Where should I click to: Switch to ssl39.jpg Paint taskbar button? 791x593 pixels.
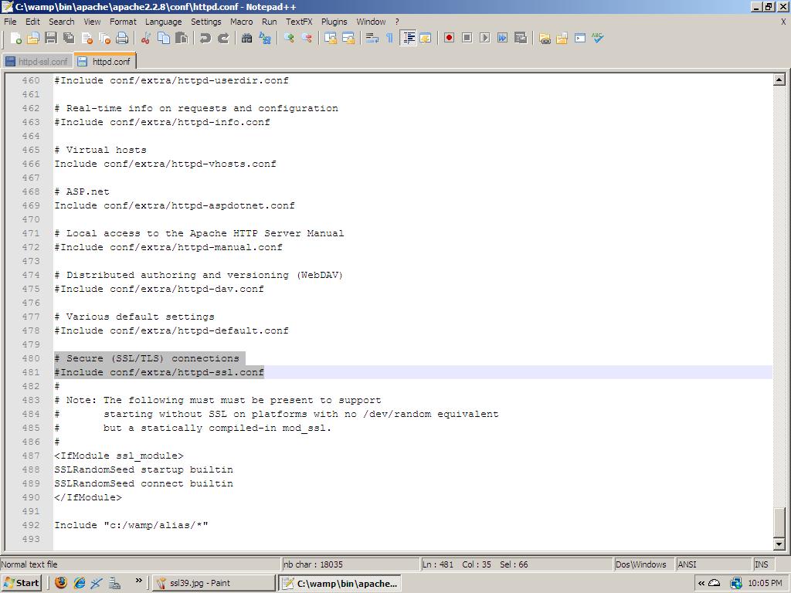213,583
